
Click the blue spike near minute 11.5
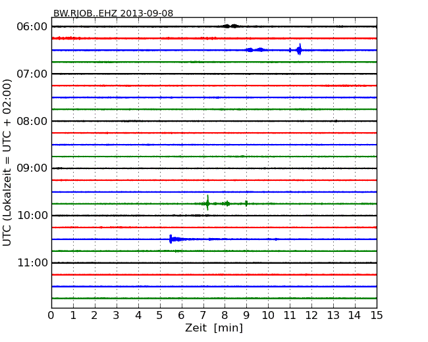(300, 49)
